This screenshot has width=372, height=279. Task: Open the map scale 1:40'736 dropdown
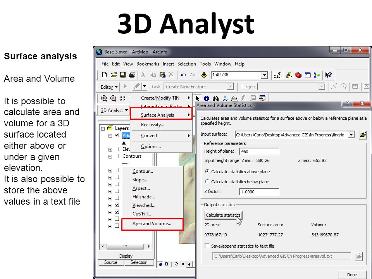click(264, 75)
